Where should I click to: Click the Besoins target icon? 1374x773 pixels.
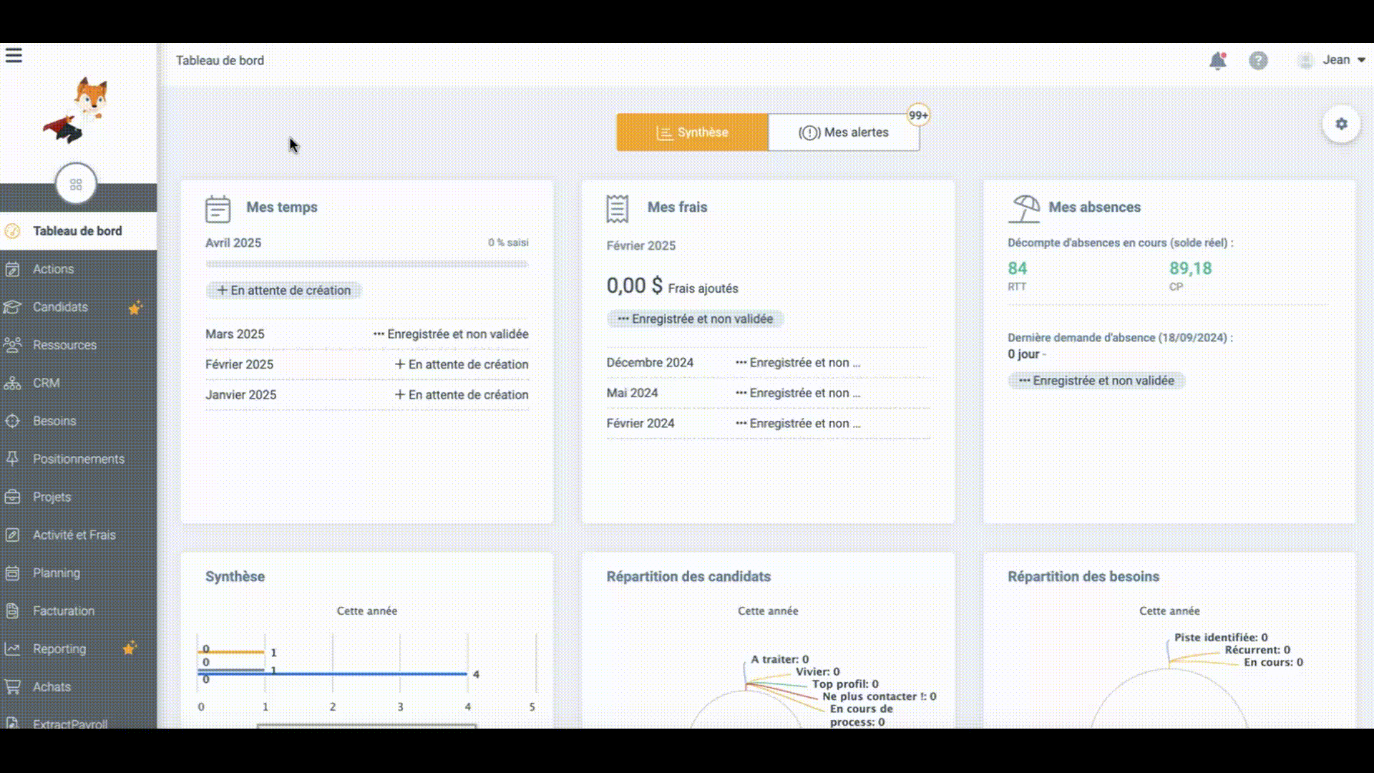pos(12,421)
